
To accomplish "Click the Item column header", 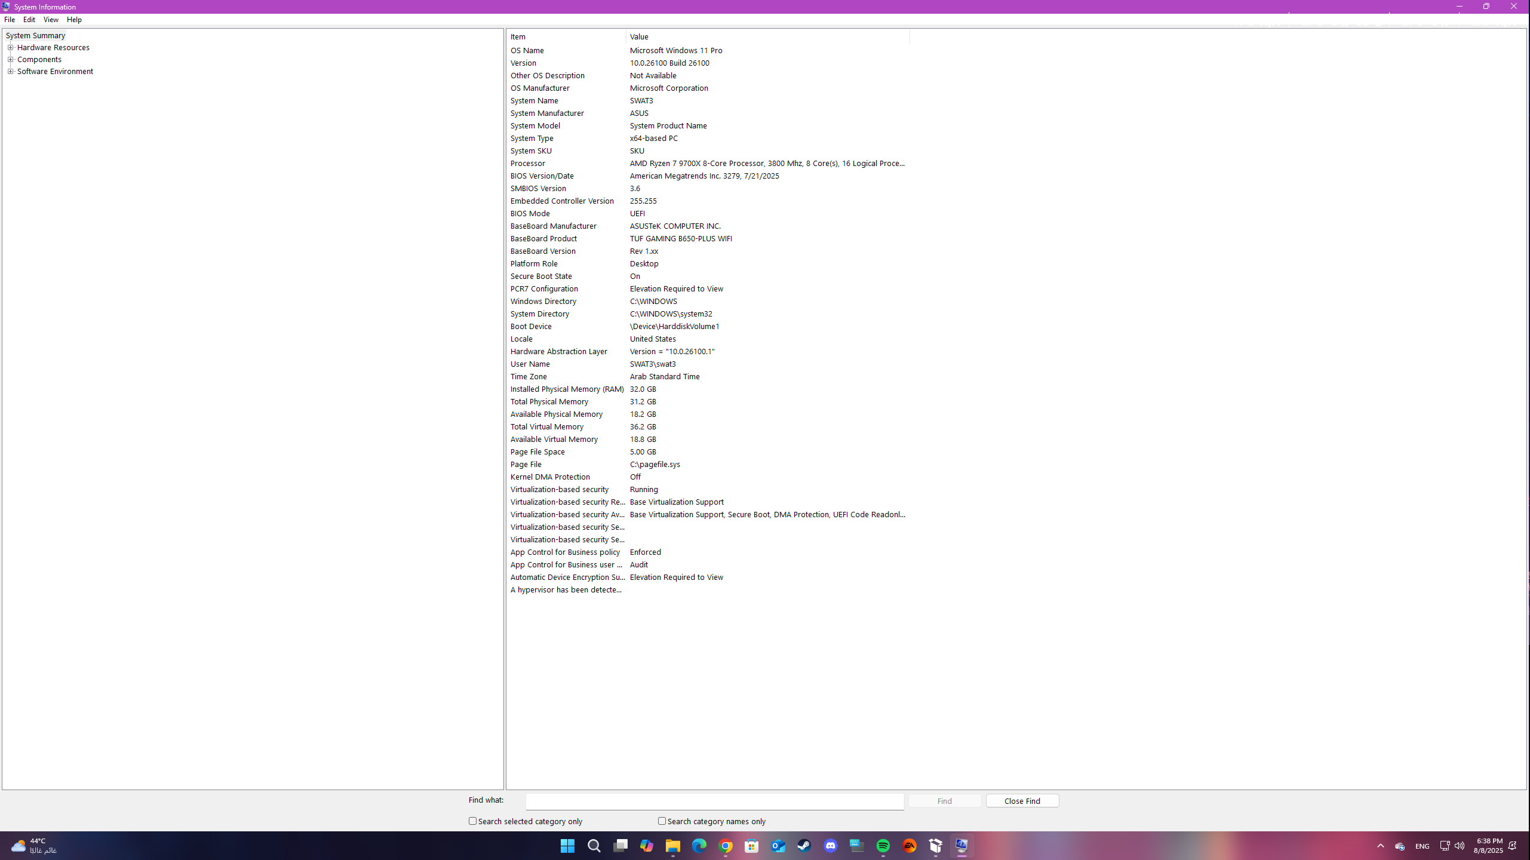I will [x=566, y=37].
